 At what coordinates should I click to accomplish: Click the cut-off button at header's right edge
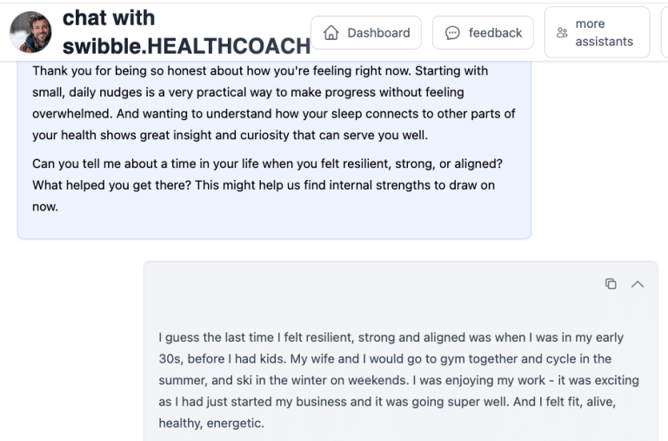(665, 33)
